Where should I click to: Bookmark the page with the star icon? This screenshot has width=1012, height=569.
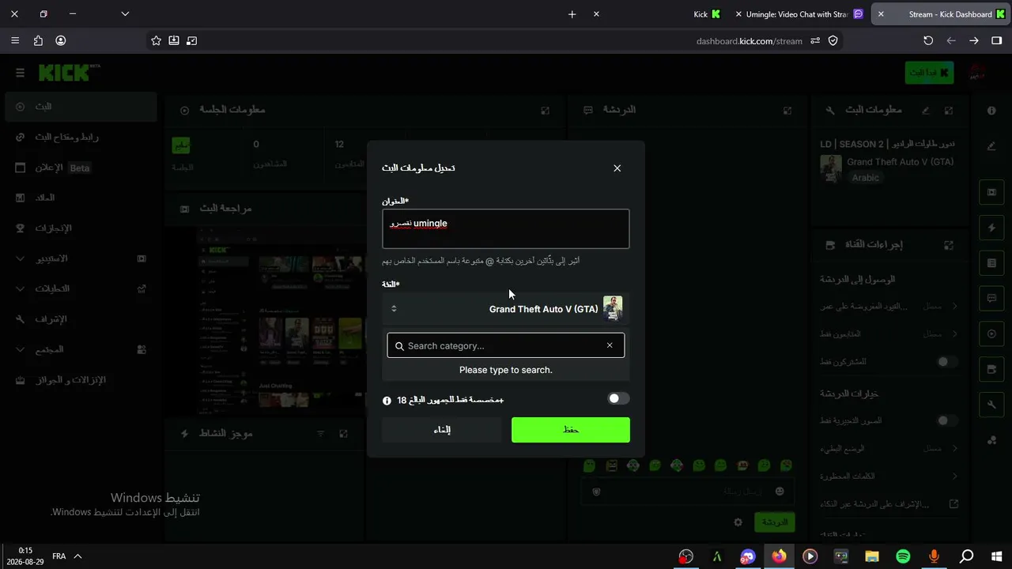click(x=156, y=41)
